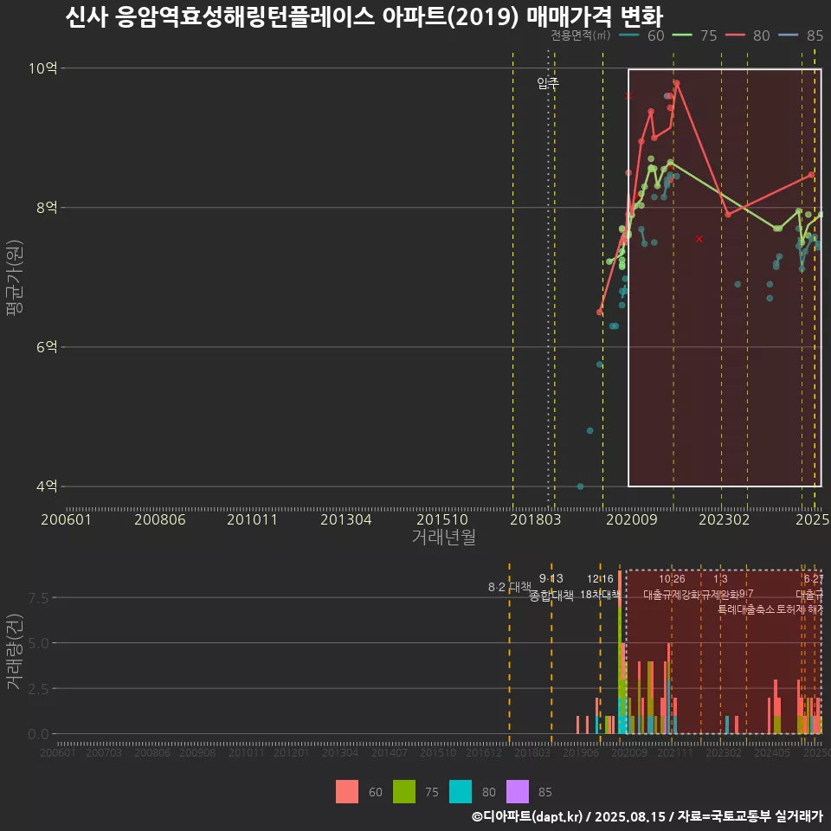Click the 12·16 18차대책 policy marker label
The height and width of the screenshot is (831, 831).
pos(600,587)
